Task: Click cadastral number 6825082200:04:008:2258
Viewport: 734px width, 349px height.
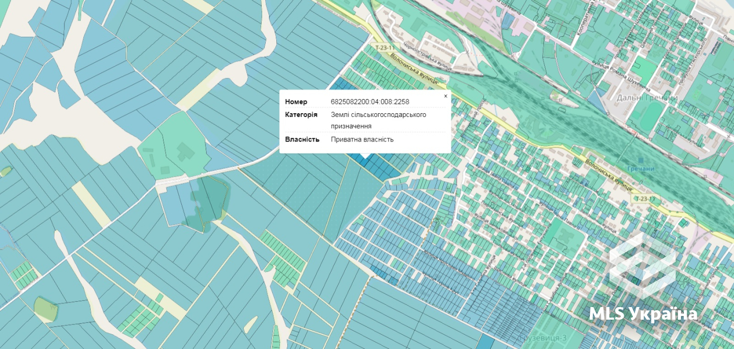Action: [x=370, y=102]
